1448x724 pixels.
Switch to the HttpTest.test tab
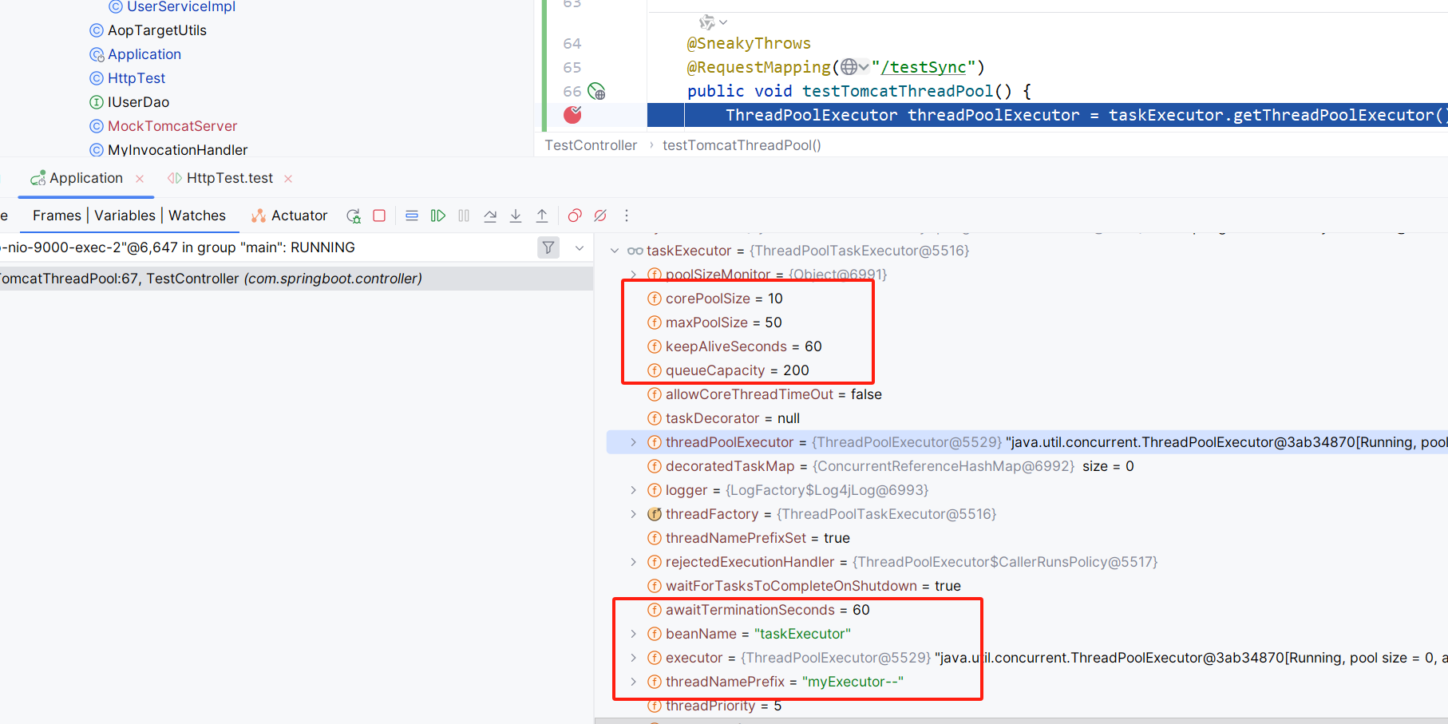click(x=220, y=178)
